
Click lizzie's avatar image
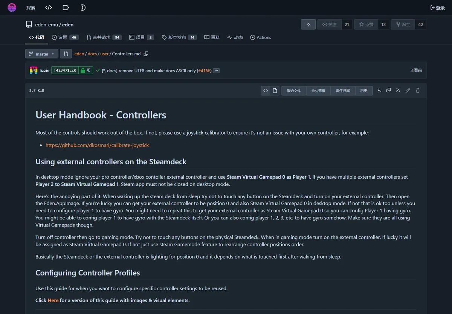(x=34, y=70)
